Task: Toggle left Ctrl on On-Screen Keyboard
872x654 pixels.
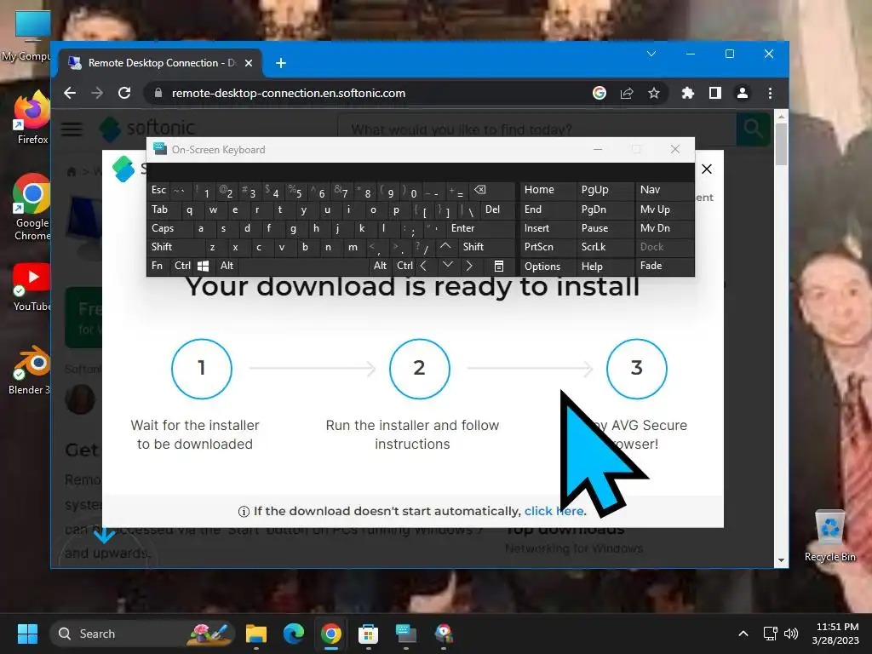Action: coord(182,266)
